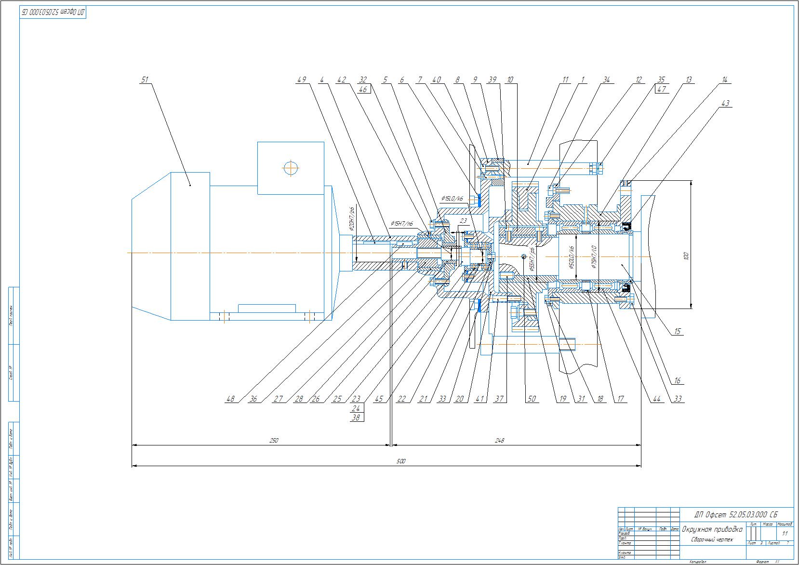799x565 pixels.
Task: Select the 248 dimension value
Action: point(499,441)
